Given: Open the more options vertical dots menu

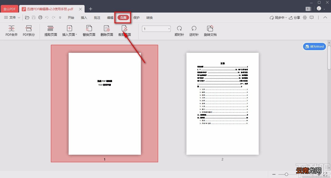Looking at the screenshot, I should tap(318, 18).
